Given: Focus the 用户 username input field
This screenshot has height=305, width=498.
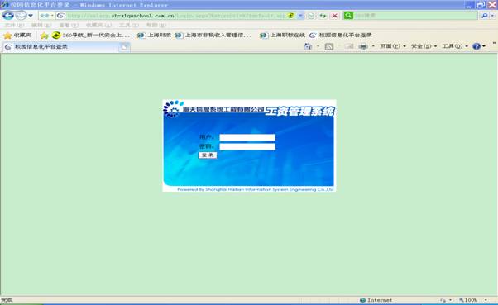Looking at the screenshot, I should point(247,137).
